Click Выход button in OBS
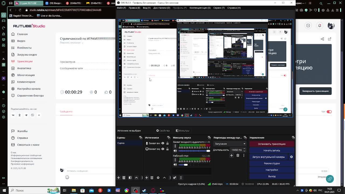 point(272,176)
